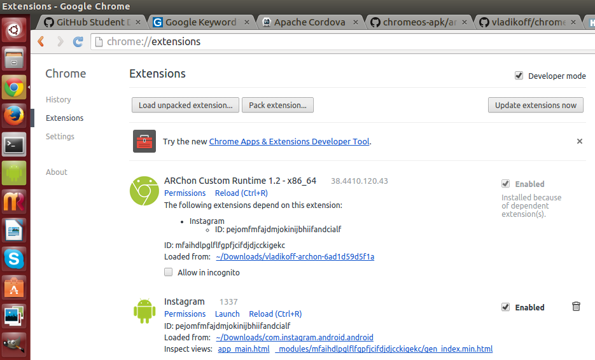595x360 pixels.
Task: Go back using the browser back arrow
Action: point(41,41)
